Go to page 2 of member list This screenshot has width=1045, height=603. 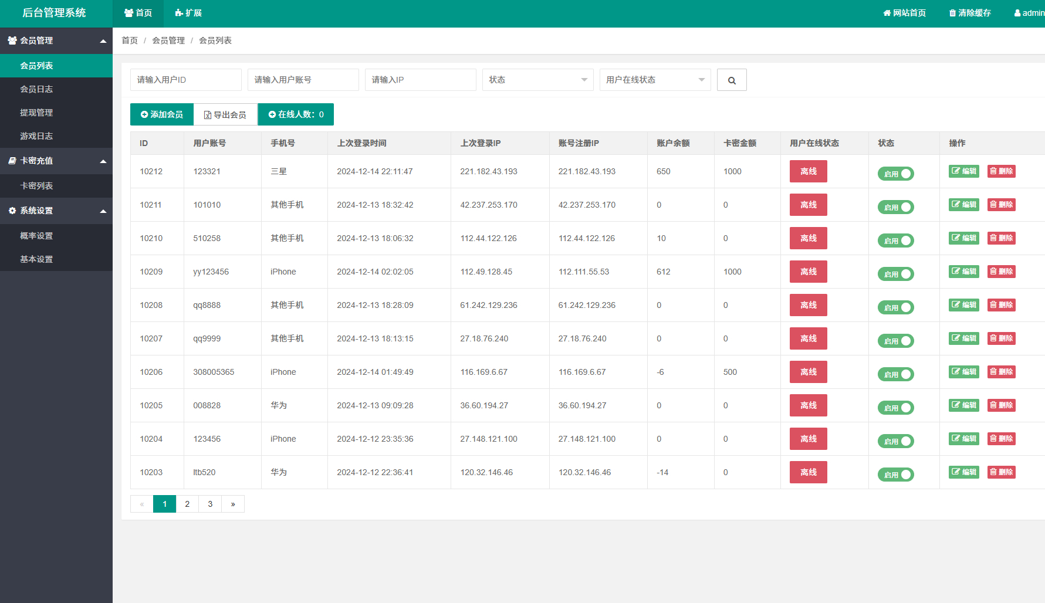(x=187, y=504)
